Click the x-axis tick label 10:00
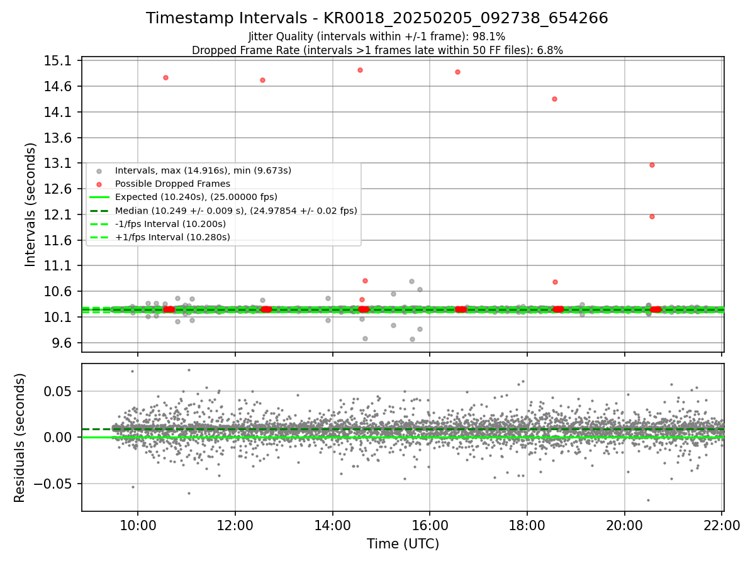The height and width of the screenshot is (566, 755). [x=138, y=526]
